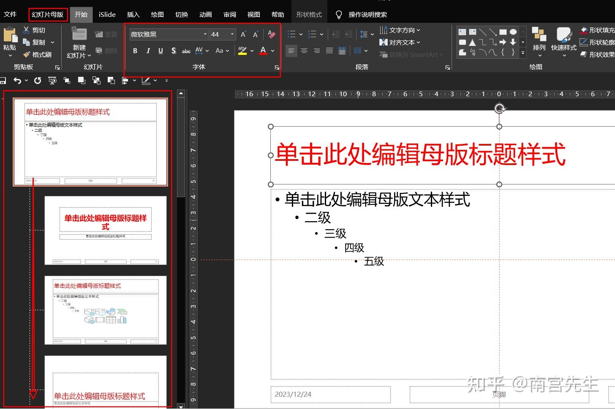Click Shape Fill (形状填充) button
The height and width of the screenshot is (409, 615).
[x=597, y=30]
